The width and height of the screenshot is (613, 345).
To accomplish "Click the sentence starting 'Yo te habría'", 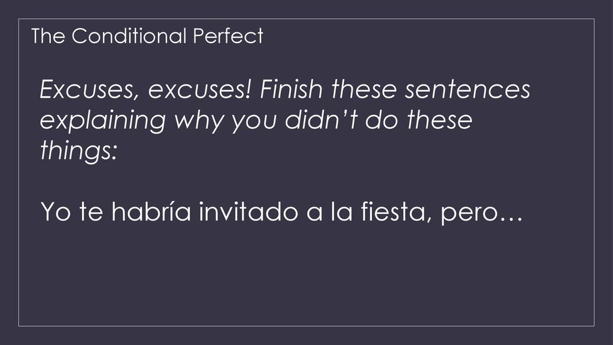I will [281, 212].
